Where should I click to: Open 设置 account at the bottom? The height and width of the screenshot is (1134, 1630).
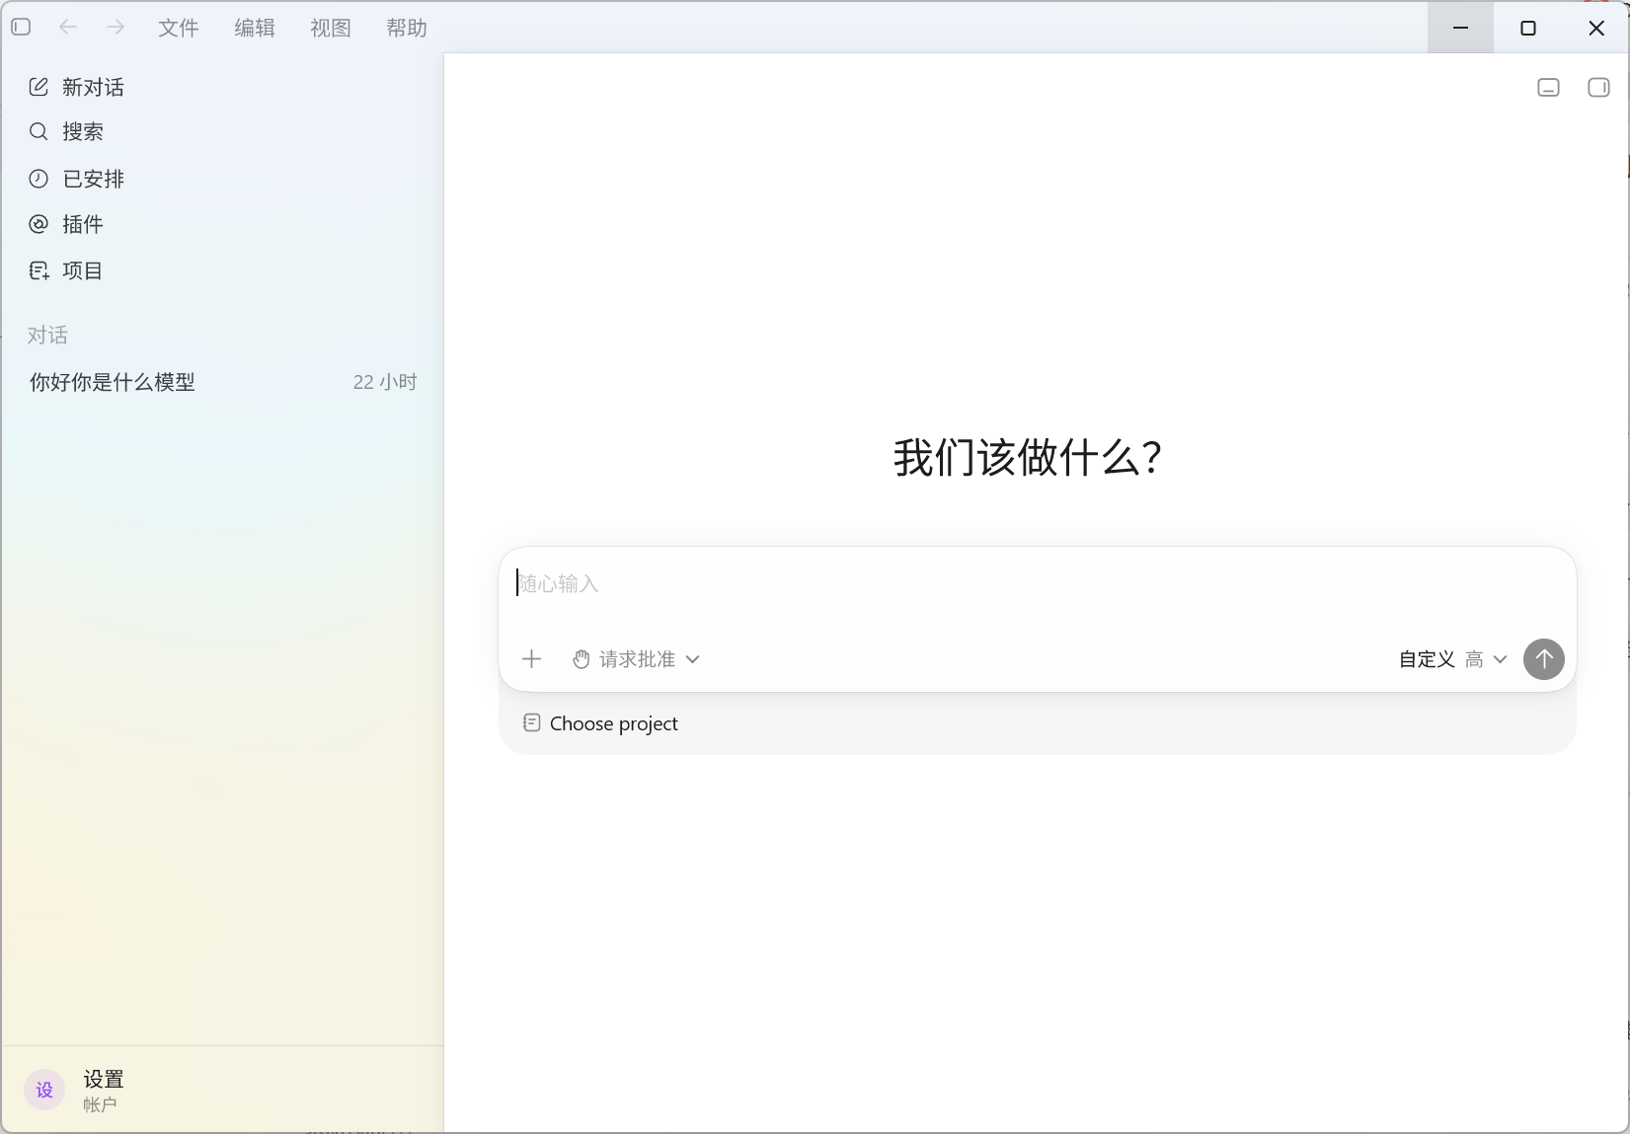(223, 1090)
